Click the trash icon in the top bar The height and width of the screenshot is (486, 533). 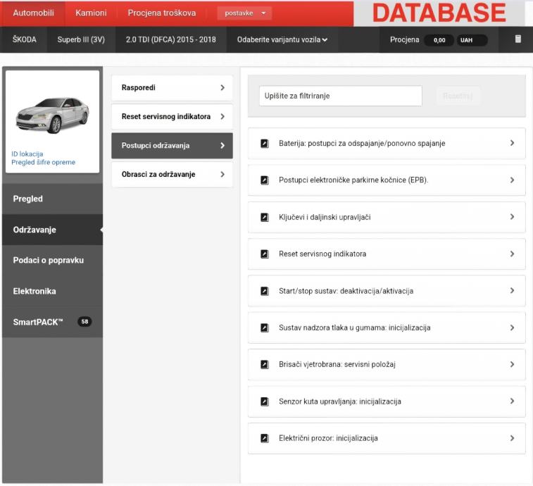coord(518,39)
